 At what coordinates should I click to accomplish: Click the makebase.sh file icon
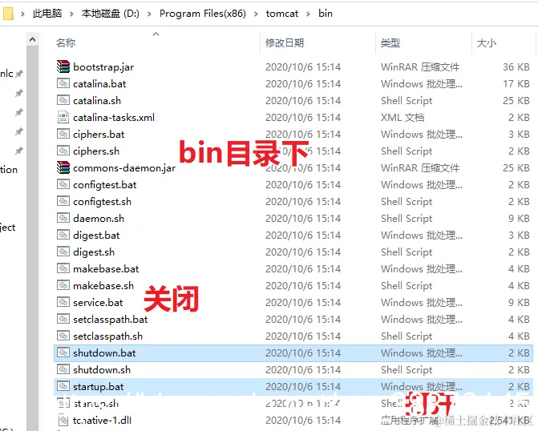coord(63,285)
